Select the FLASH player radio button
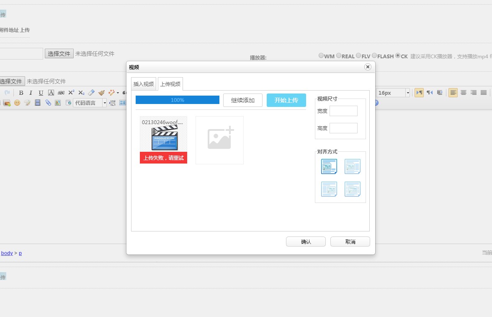Image resolution: width=492 pixels, height=317 pixels. (x=374, y=56)
